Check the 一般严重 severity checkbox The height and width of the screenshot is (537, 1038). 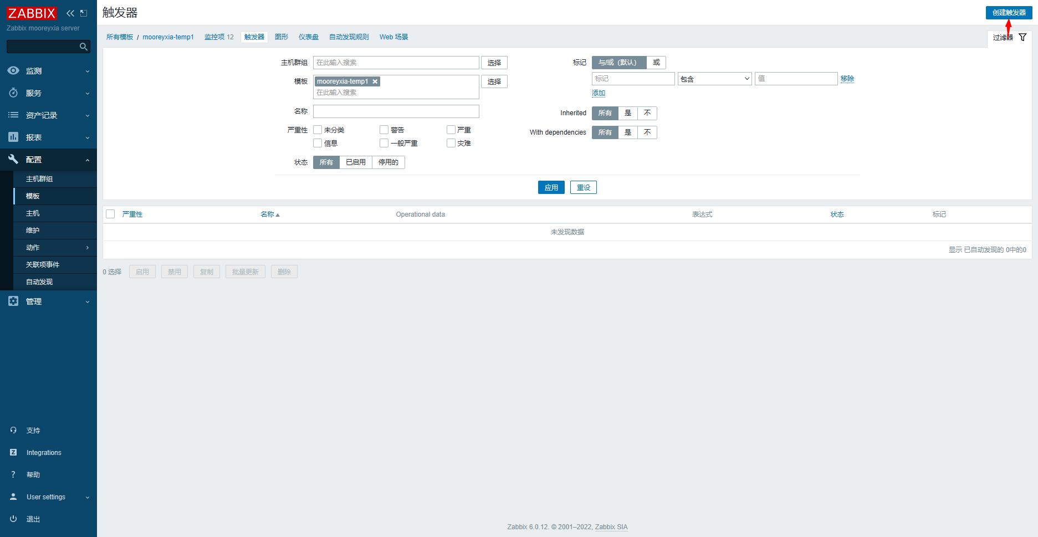pyautogui.click(x=384, y=143)
